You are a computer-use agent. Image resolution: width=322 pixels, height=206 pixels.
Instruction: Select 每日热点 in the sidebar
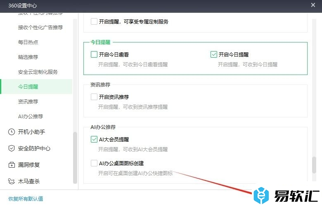(x=28, y=42)
